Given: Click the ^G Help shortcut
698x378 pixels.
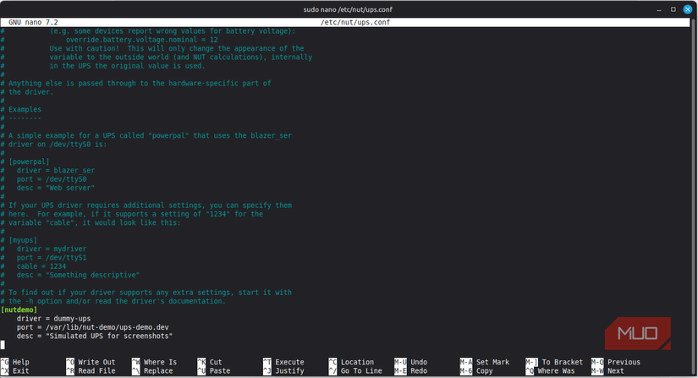Looking at the screenshot, I should [15, 362].
